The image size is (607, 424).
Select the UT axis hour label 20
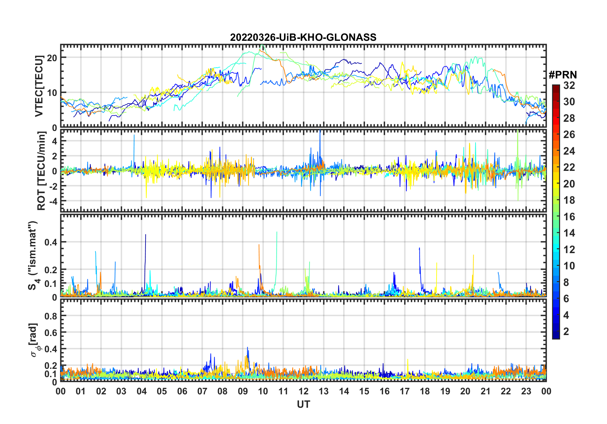click(465, 391)
